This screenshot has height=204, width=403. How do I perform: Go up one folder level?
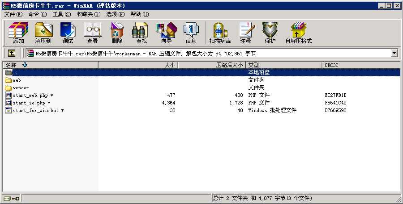(x=11, y=53)
